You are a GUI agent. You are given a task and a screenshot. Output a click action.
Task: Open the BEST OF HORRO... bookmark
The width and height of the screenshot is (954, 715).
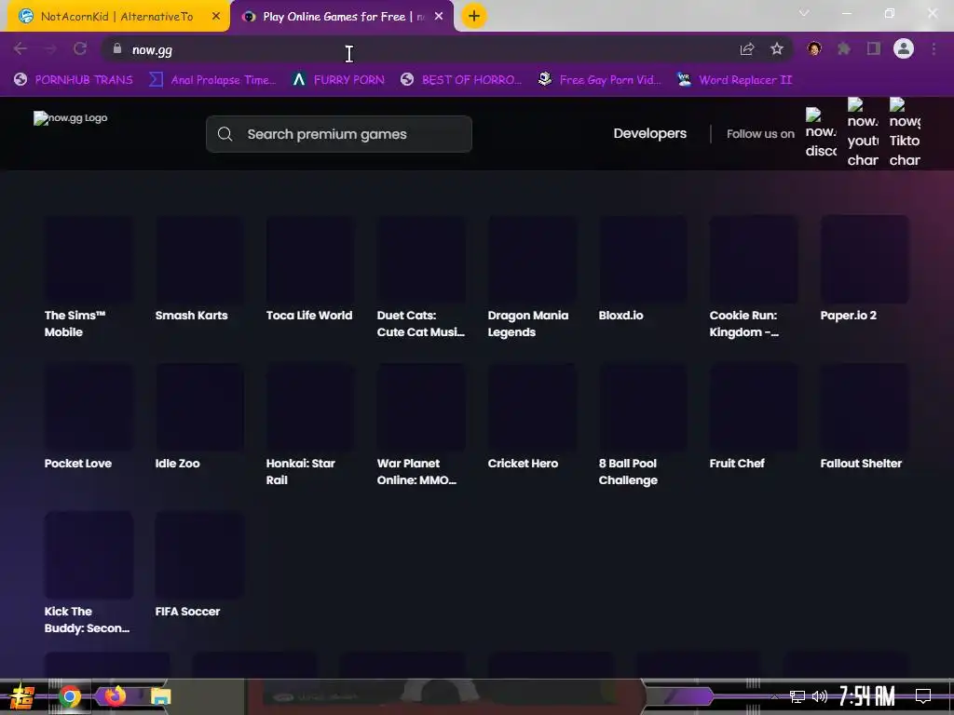[461, 80]
